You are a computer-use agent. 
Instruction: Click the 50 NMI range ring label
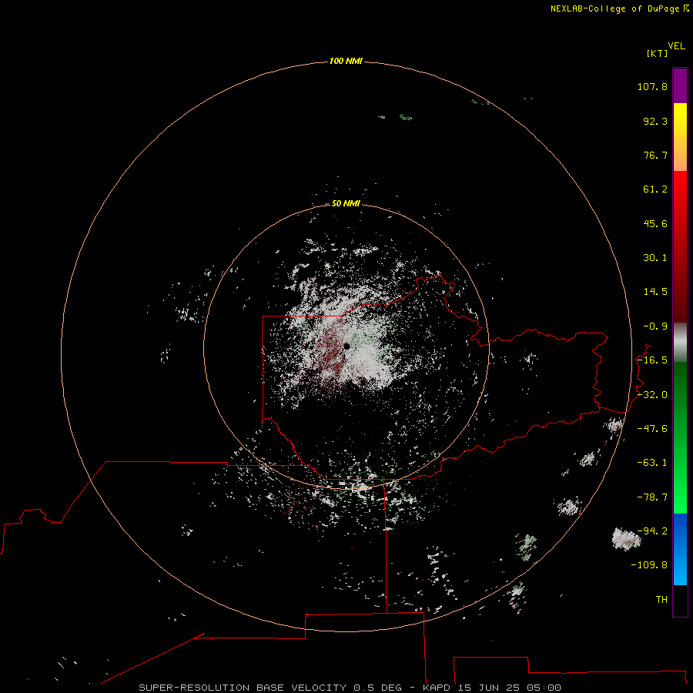click(346, 203)
